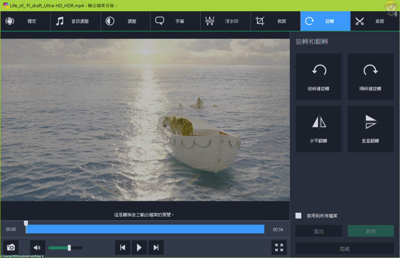Open the 修剪 trim tab
The height and width of the screenshot is (258, 400).
pos(375,21)
